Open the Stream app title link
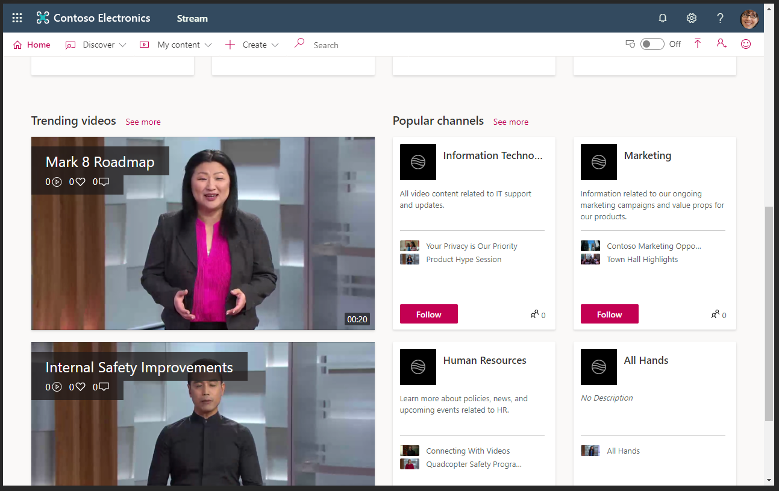Screen dimensions: 779x491 [192, 18]
